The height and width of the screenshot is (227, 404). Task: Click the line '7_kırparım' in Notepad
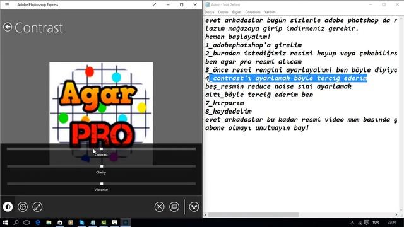225,103
